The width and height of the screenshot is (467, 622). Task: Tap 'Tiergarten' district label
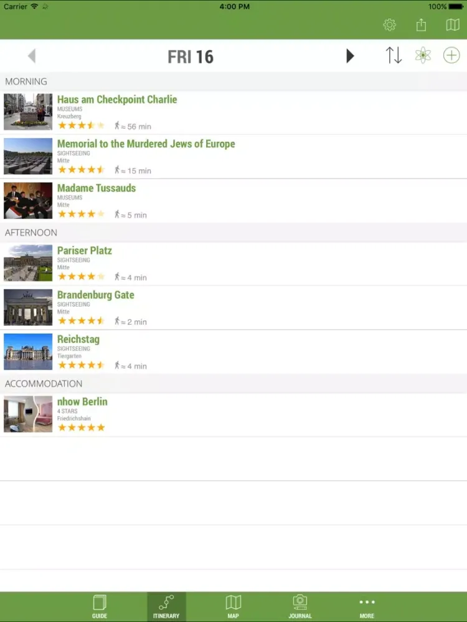(69, 356)
